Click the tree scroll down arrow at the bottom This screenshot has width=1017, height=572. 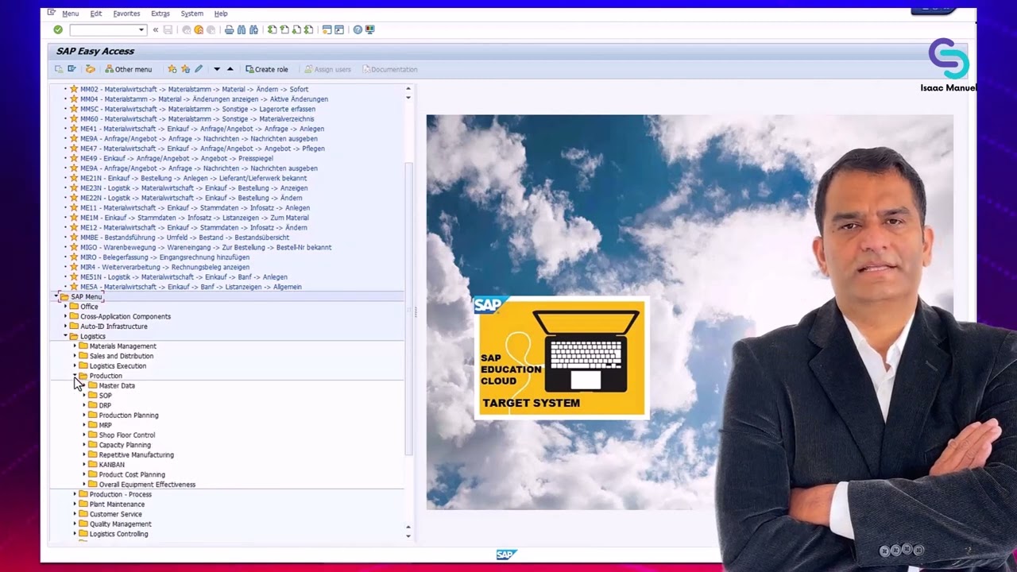[x=408, y=535]
